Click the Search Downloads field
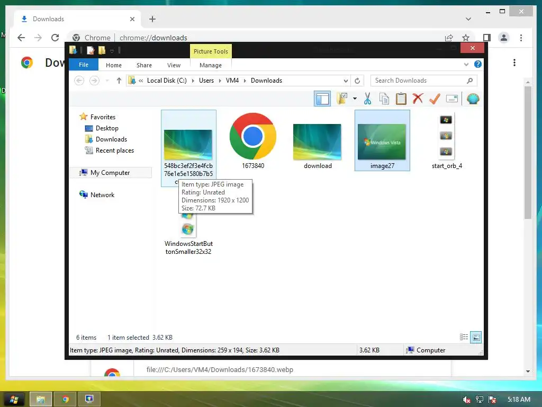The image size is (542, 407). tap(424, 81)
